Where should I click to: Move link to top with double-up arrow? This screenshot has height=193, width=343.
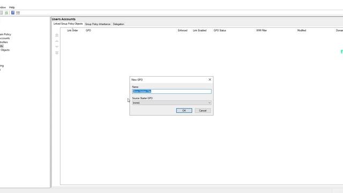click(x=57, y=35)
